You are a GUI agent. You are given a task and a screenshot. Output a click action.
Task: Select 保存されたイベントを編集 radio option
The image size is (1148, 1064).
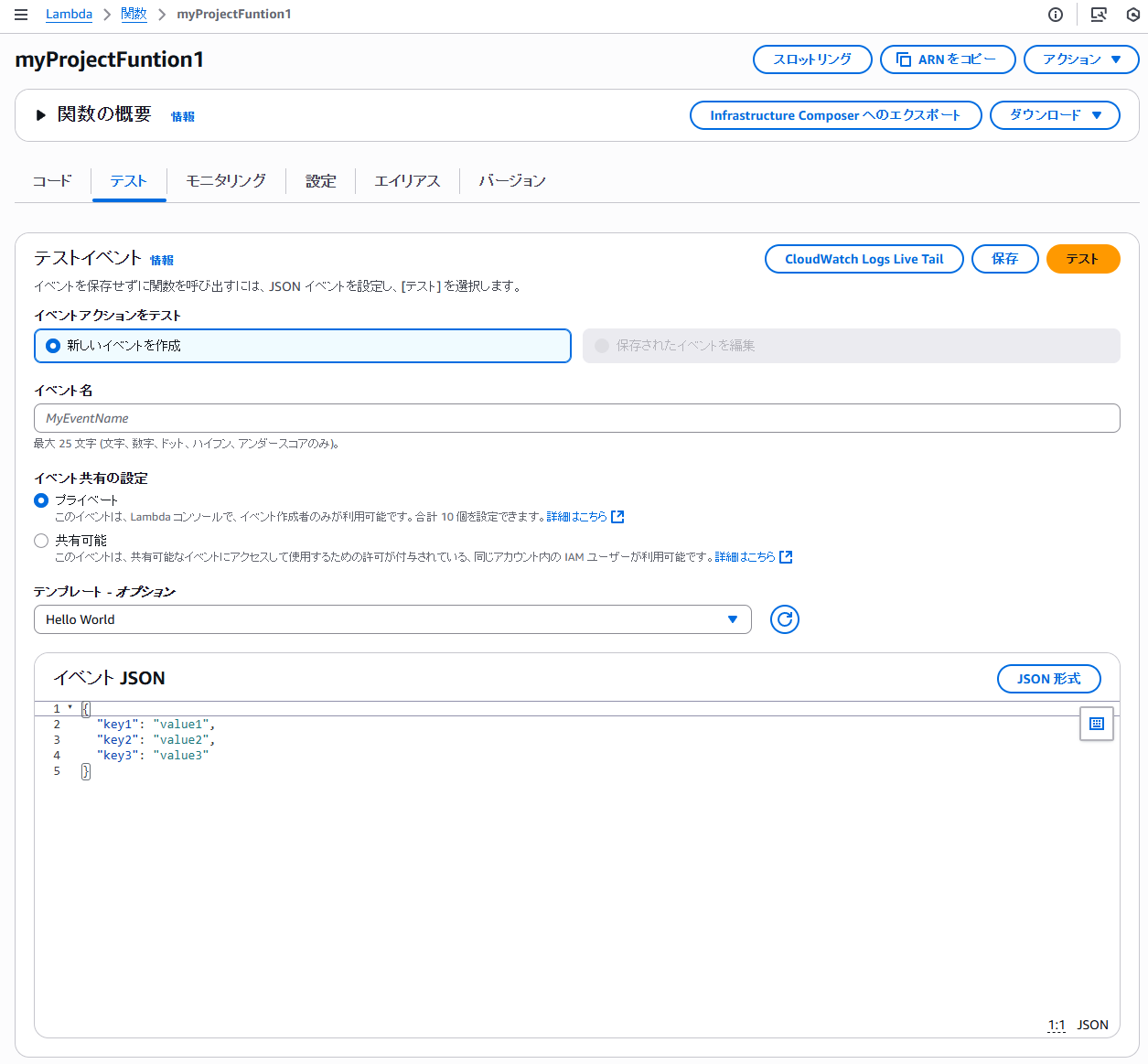[x=852, y=346]
